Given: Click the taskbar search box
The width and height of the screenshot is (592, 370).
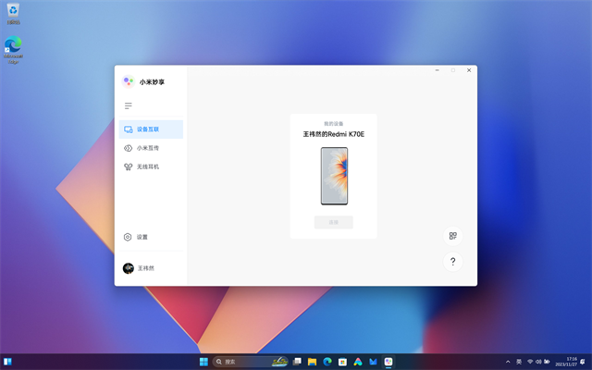Looking at the screenshot, I should tap(251, 362).
